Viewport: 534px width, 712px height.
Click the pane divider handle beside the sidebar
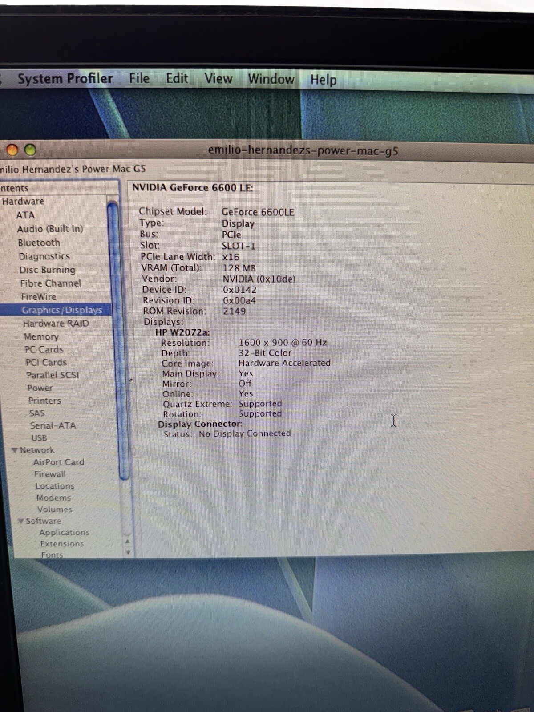131,380
